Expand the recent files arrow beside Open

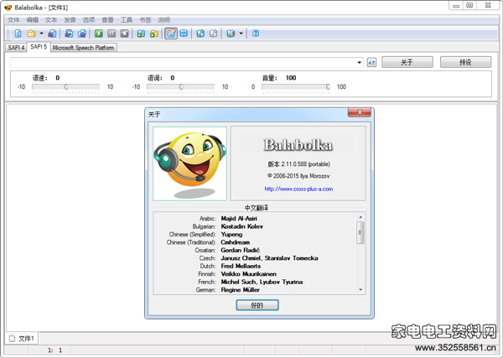pos(41,34)
